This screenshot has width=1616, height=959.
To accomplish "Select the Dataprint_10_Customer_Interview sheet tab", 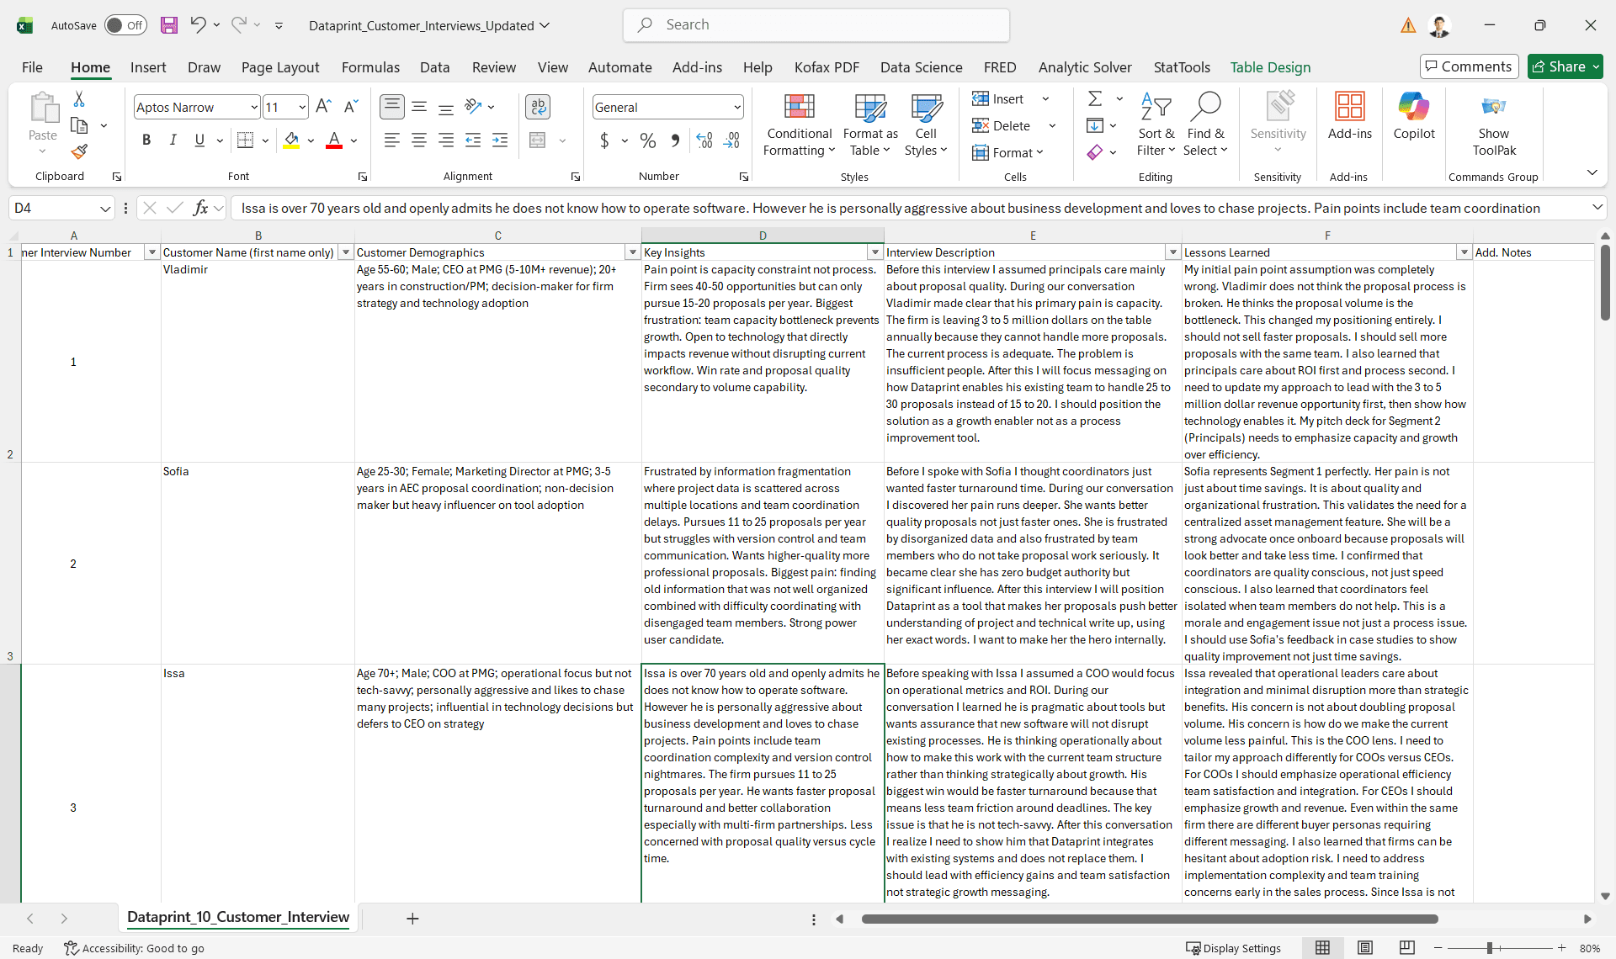I will 238,917.
